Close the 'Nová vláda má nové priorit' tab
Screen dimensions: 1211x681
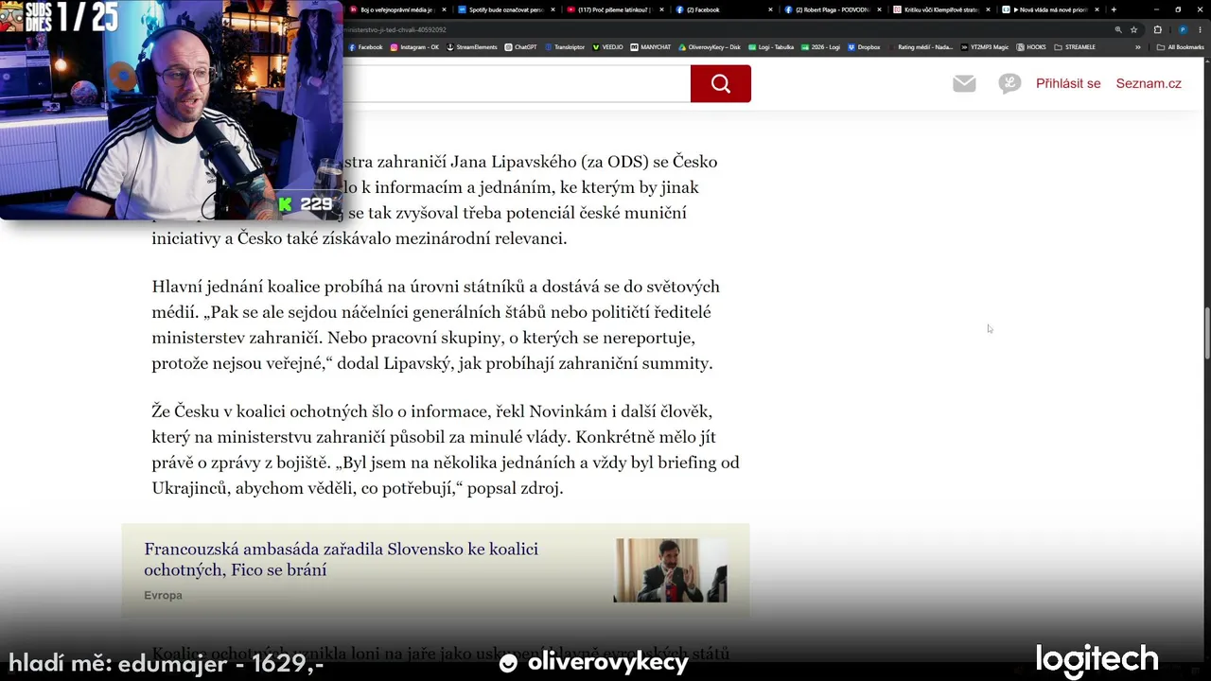[1098, 9]
